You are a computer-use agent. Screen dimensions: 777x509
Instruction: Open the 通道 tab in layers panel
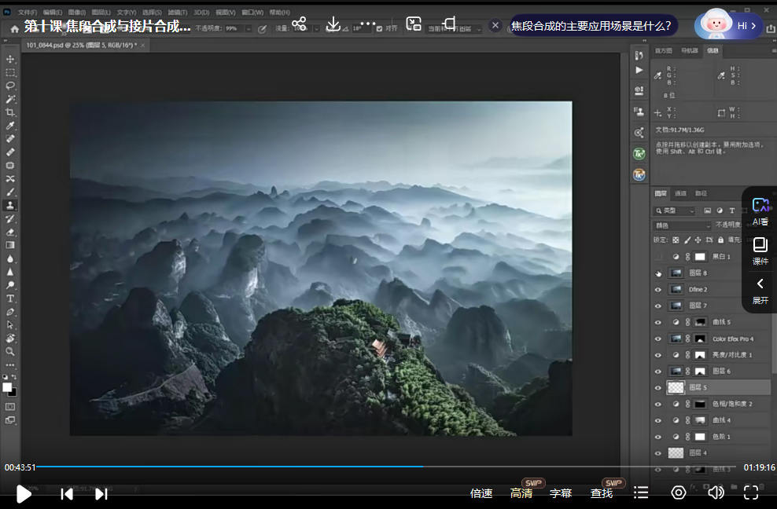pos(681,193)
